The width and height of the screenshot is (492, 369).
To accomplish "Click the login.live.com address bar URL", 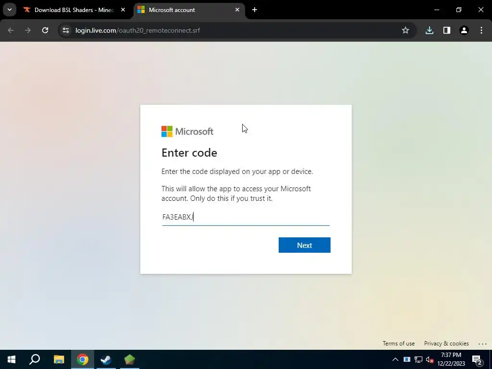I will [137, 30].
